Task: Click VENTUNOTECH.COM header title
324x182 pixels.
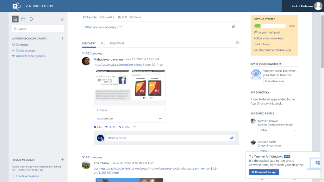Action: tap(40, 6)
